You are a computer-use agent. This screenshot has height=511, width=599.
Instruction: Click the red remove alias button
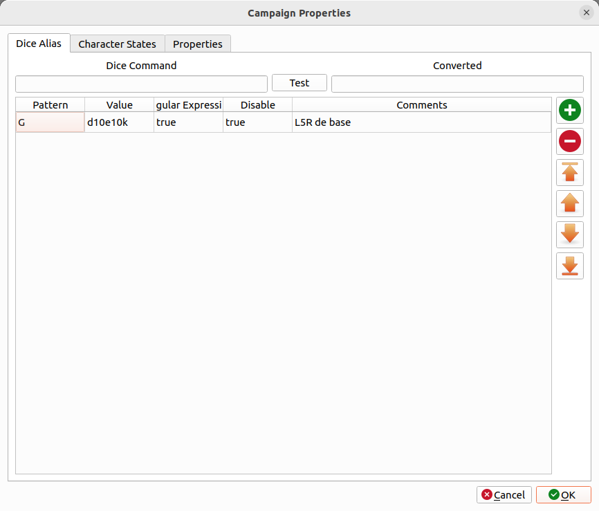pos(570,141)
